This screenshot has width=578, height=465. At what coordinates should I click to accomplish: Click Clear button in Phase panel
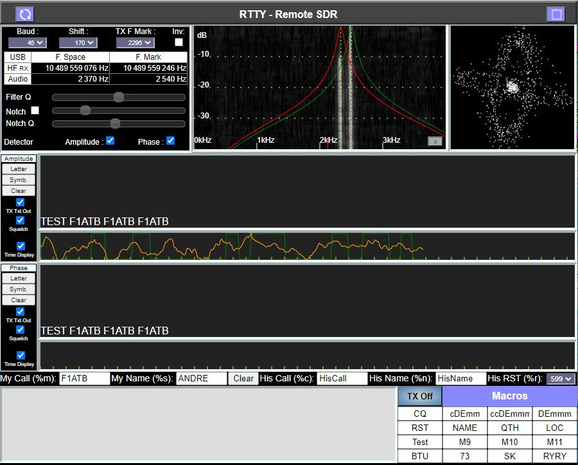coord(19,300)
